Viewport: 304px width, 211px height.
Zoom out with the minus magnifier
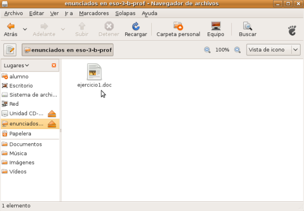[x=207, y=50]
